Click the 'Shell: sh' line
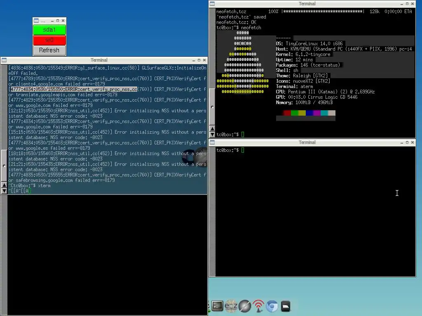Image resolution: width=422 pixels, height=316 pixels. tap(287, 70)
